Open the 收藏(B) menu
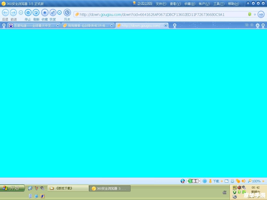The width and height of the screenshot is (267, 200). (190, 4)
